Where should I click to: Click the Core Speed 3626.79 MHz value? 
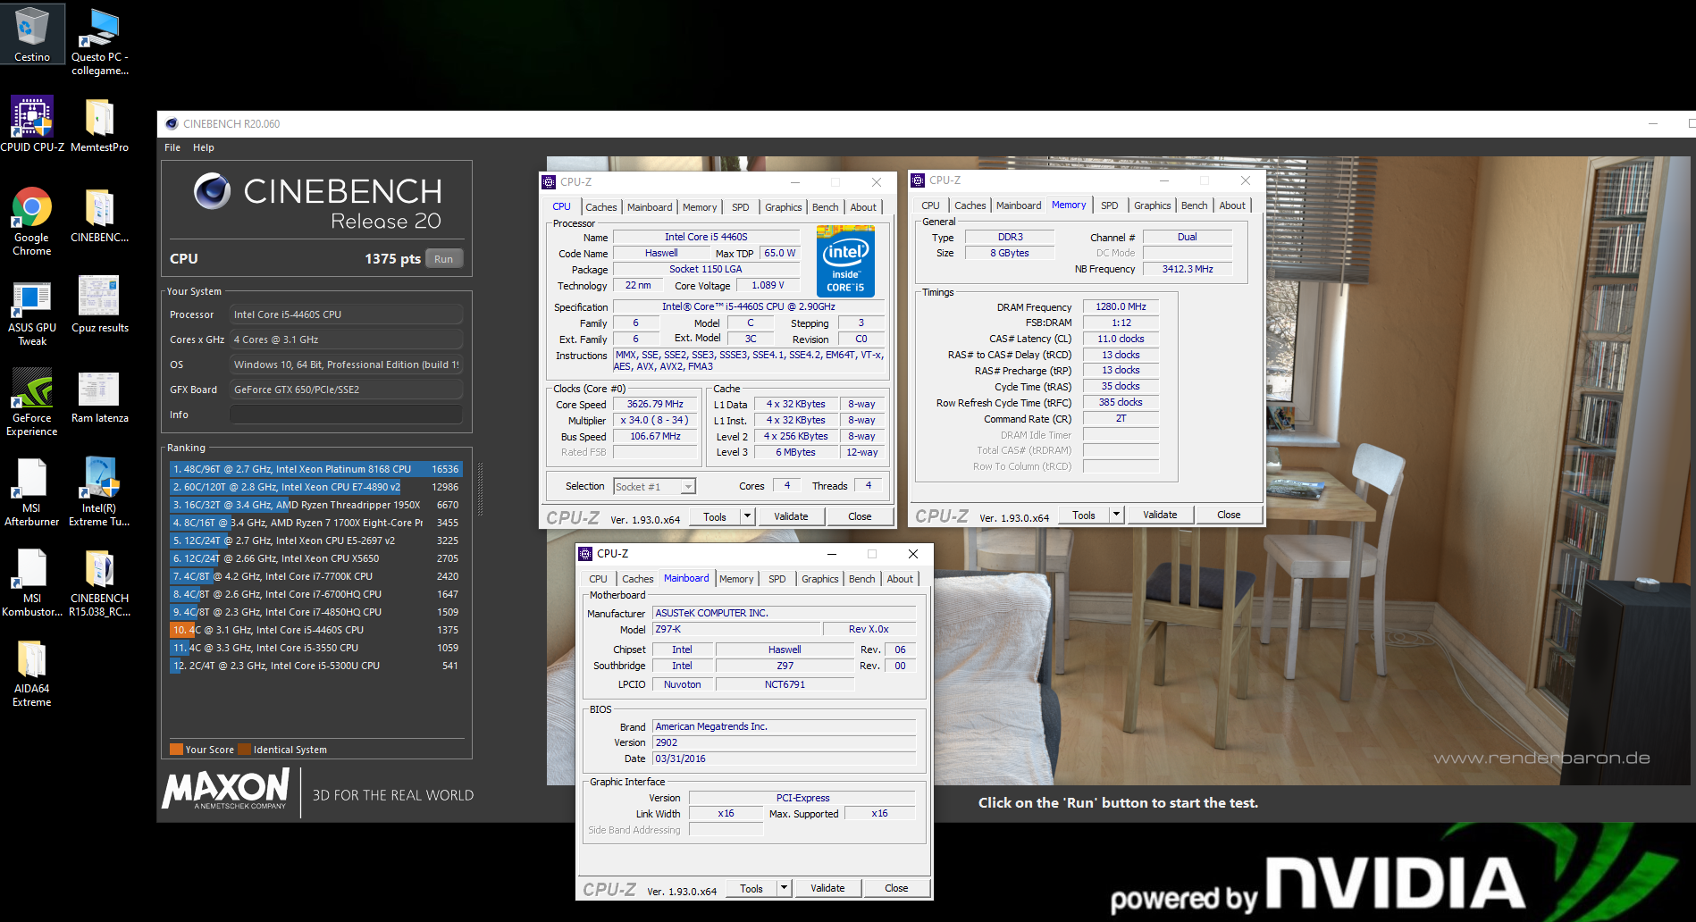[655, 405]
